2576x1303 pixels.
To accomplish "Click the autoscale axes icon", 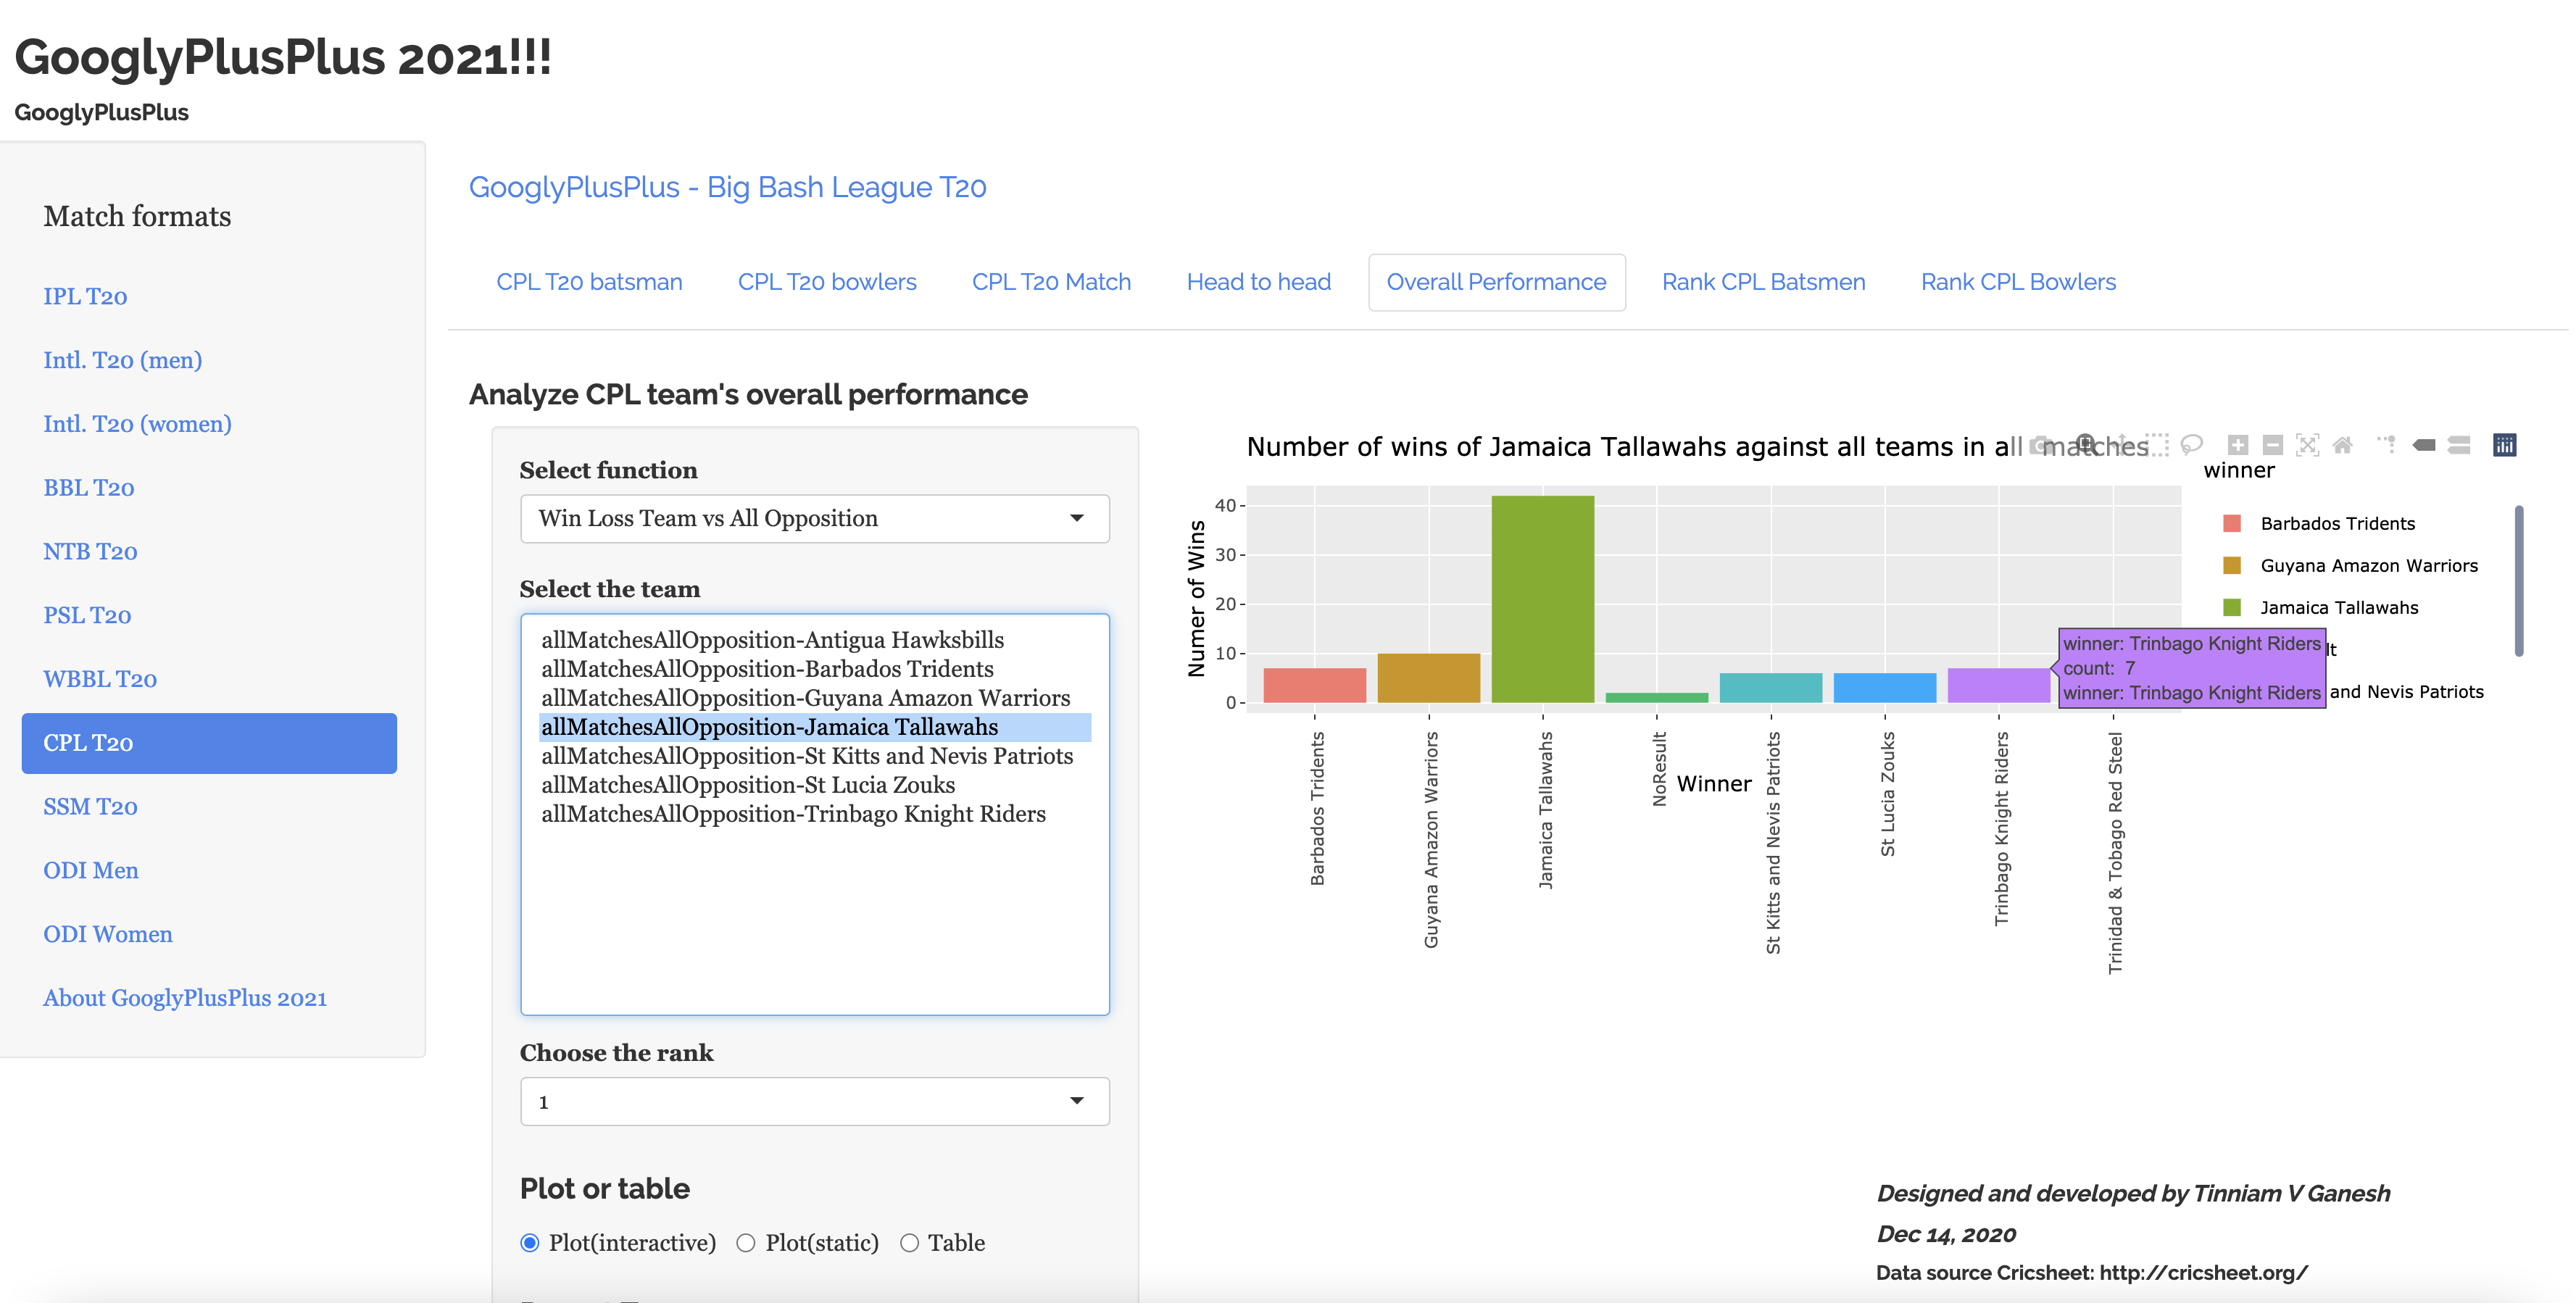I will (x=2307, y=445).
